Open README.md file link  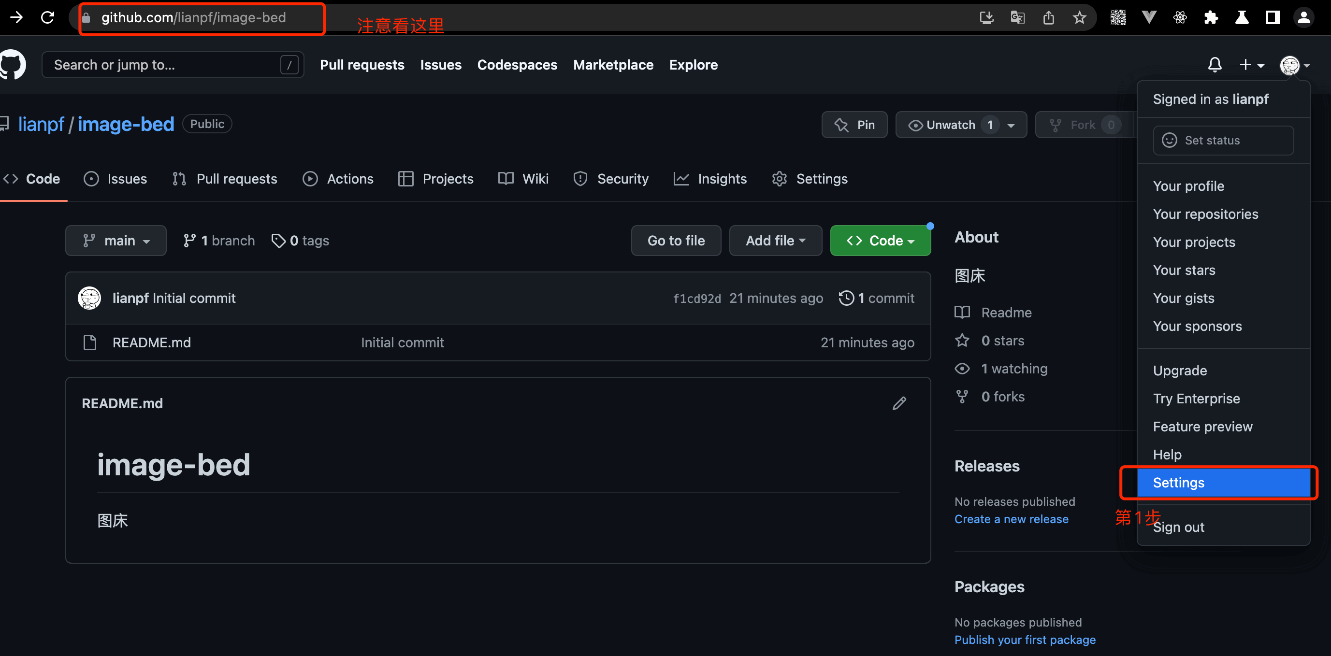(x=151, y=342)
